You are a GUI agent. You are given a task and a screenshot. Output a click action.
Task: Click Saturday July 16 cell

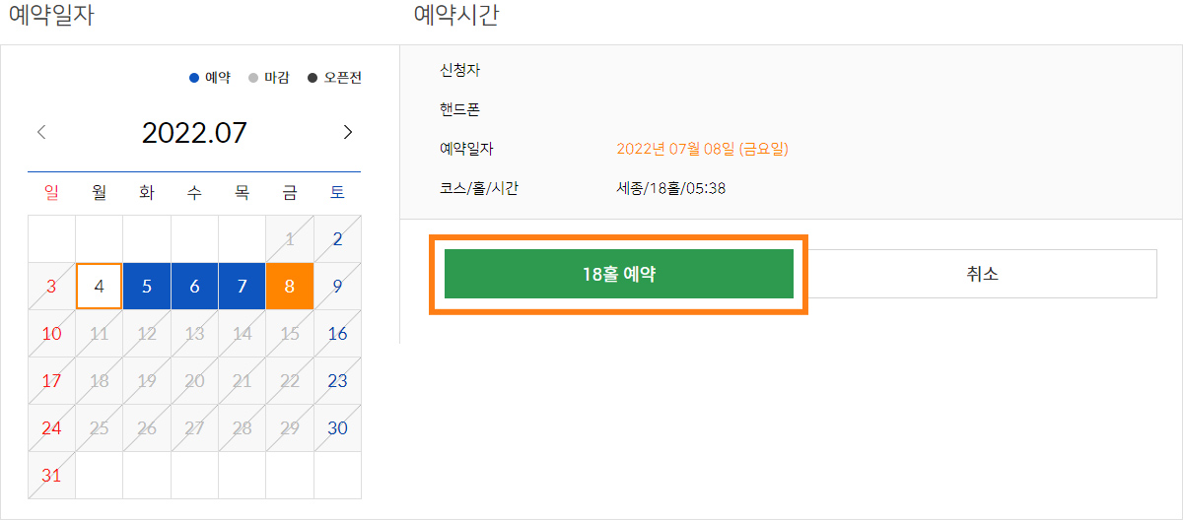pos(337,334)
